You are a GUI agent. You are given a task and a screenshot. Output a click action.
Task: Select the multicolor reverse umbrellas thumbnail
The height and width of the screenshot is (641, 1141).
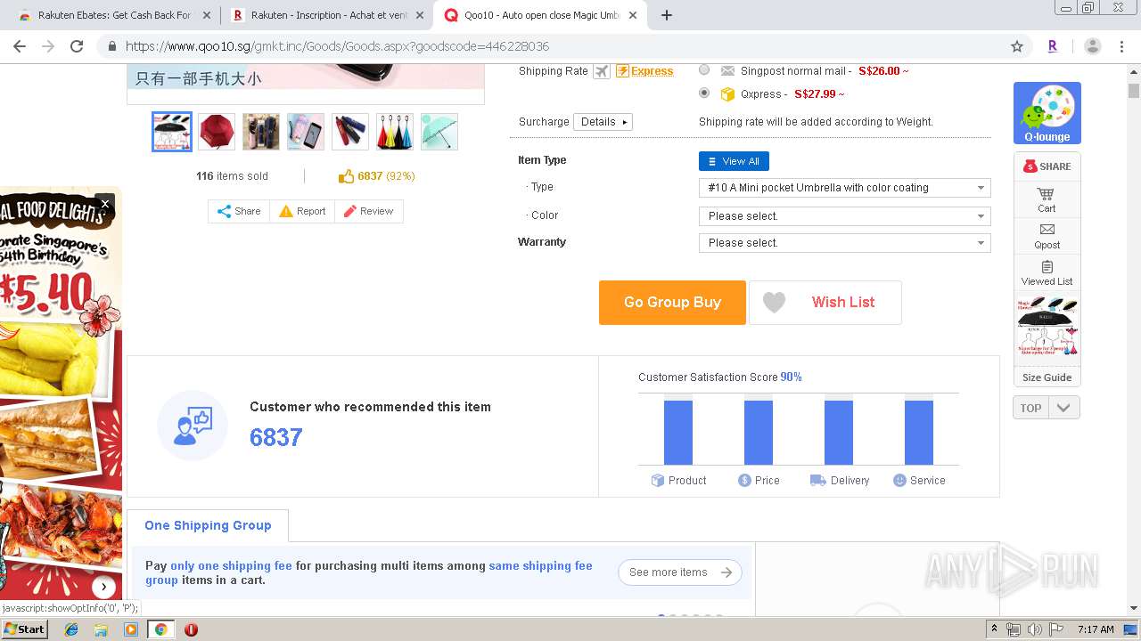[x=395, y=132]
